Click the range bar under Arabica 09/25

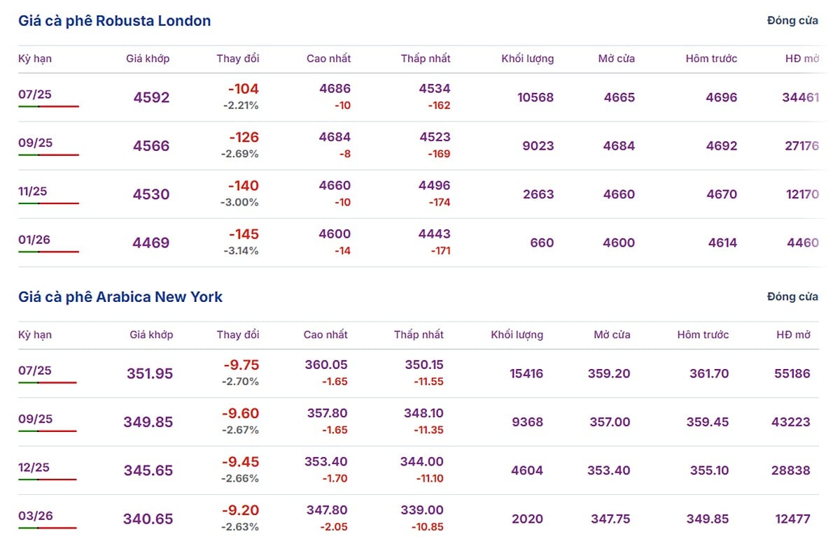coord(48,431)
